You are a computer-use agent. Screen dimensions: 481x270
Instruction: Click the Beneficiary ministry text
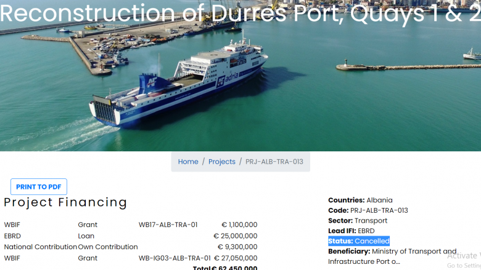click(392, 256)
